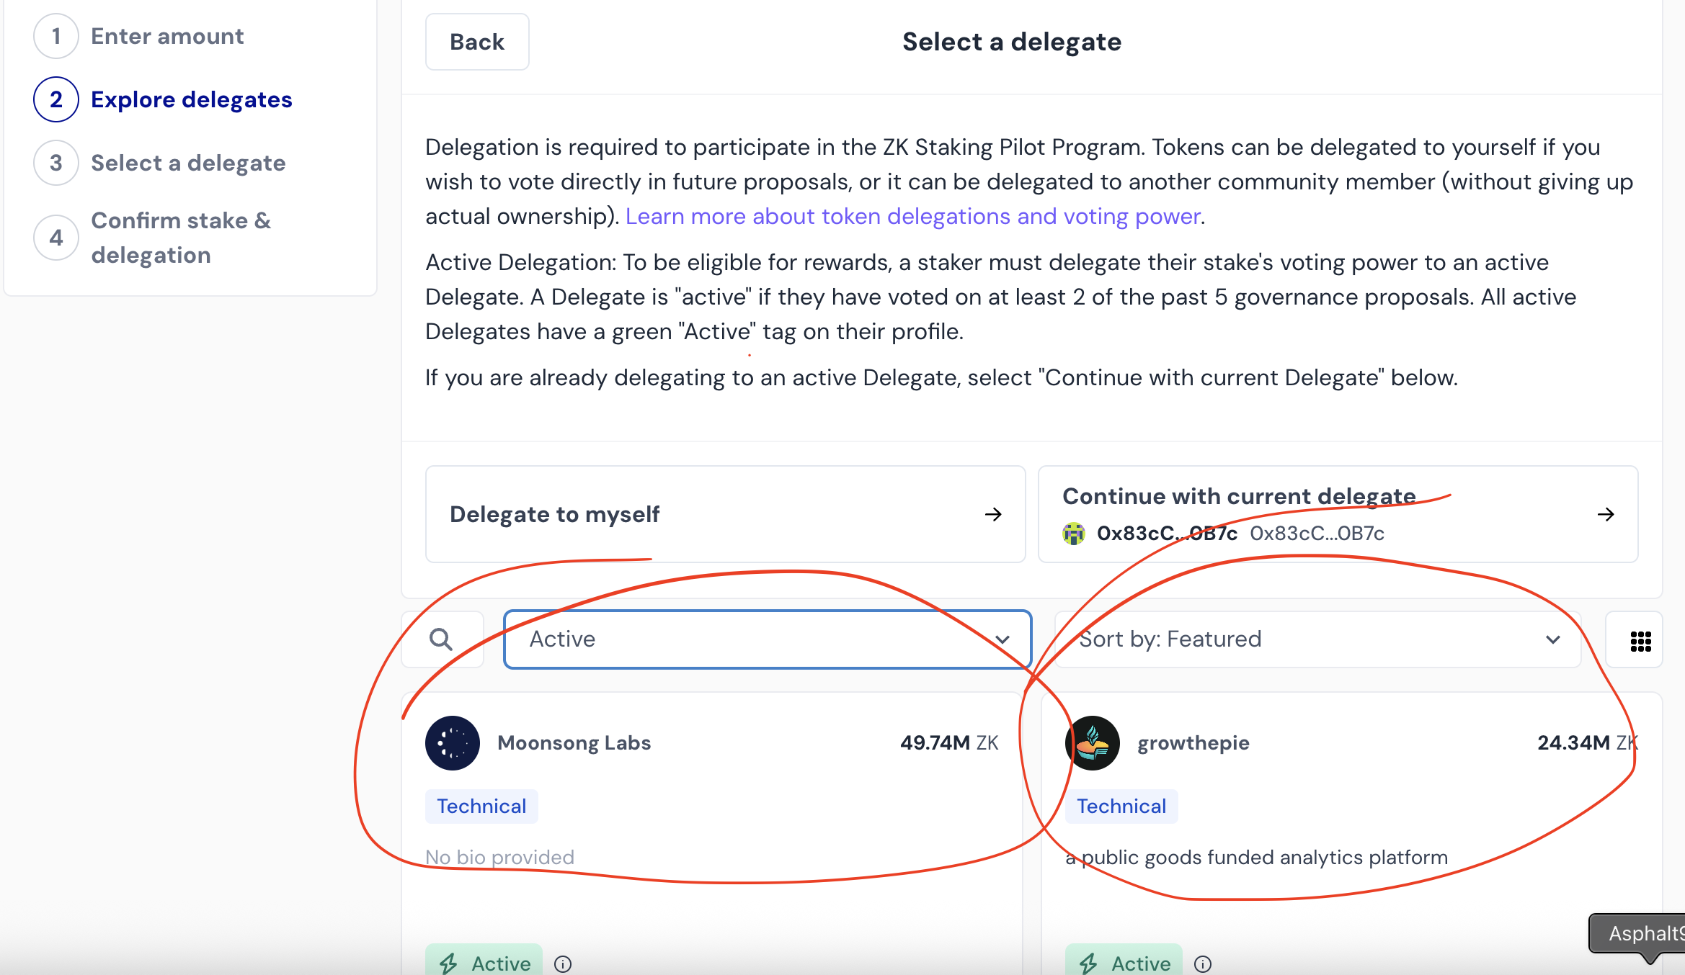Select the Moonsong Labs delegate name
Viewport: 1685px width, 975px height.
coord(574,743)
